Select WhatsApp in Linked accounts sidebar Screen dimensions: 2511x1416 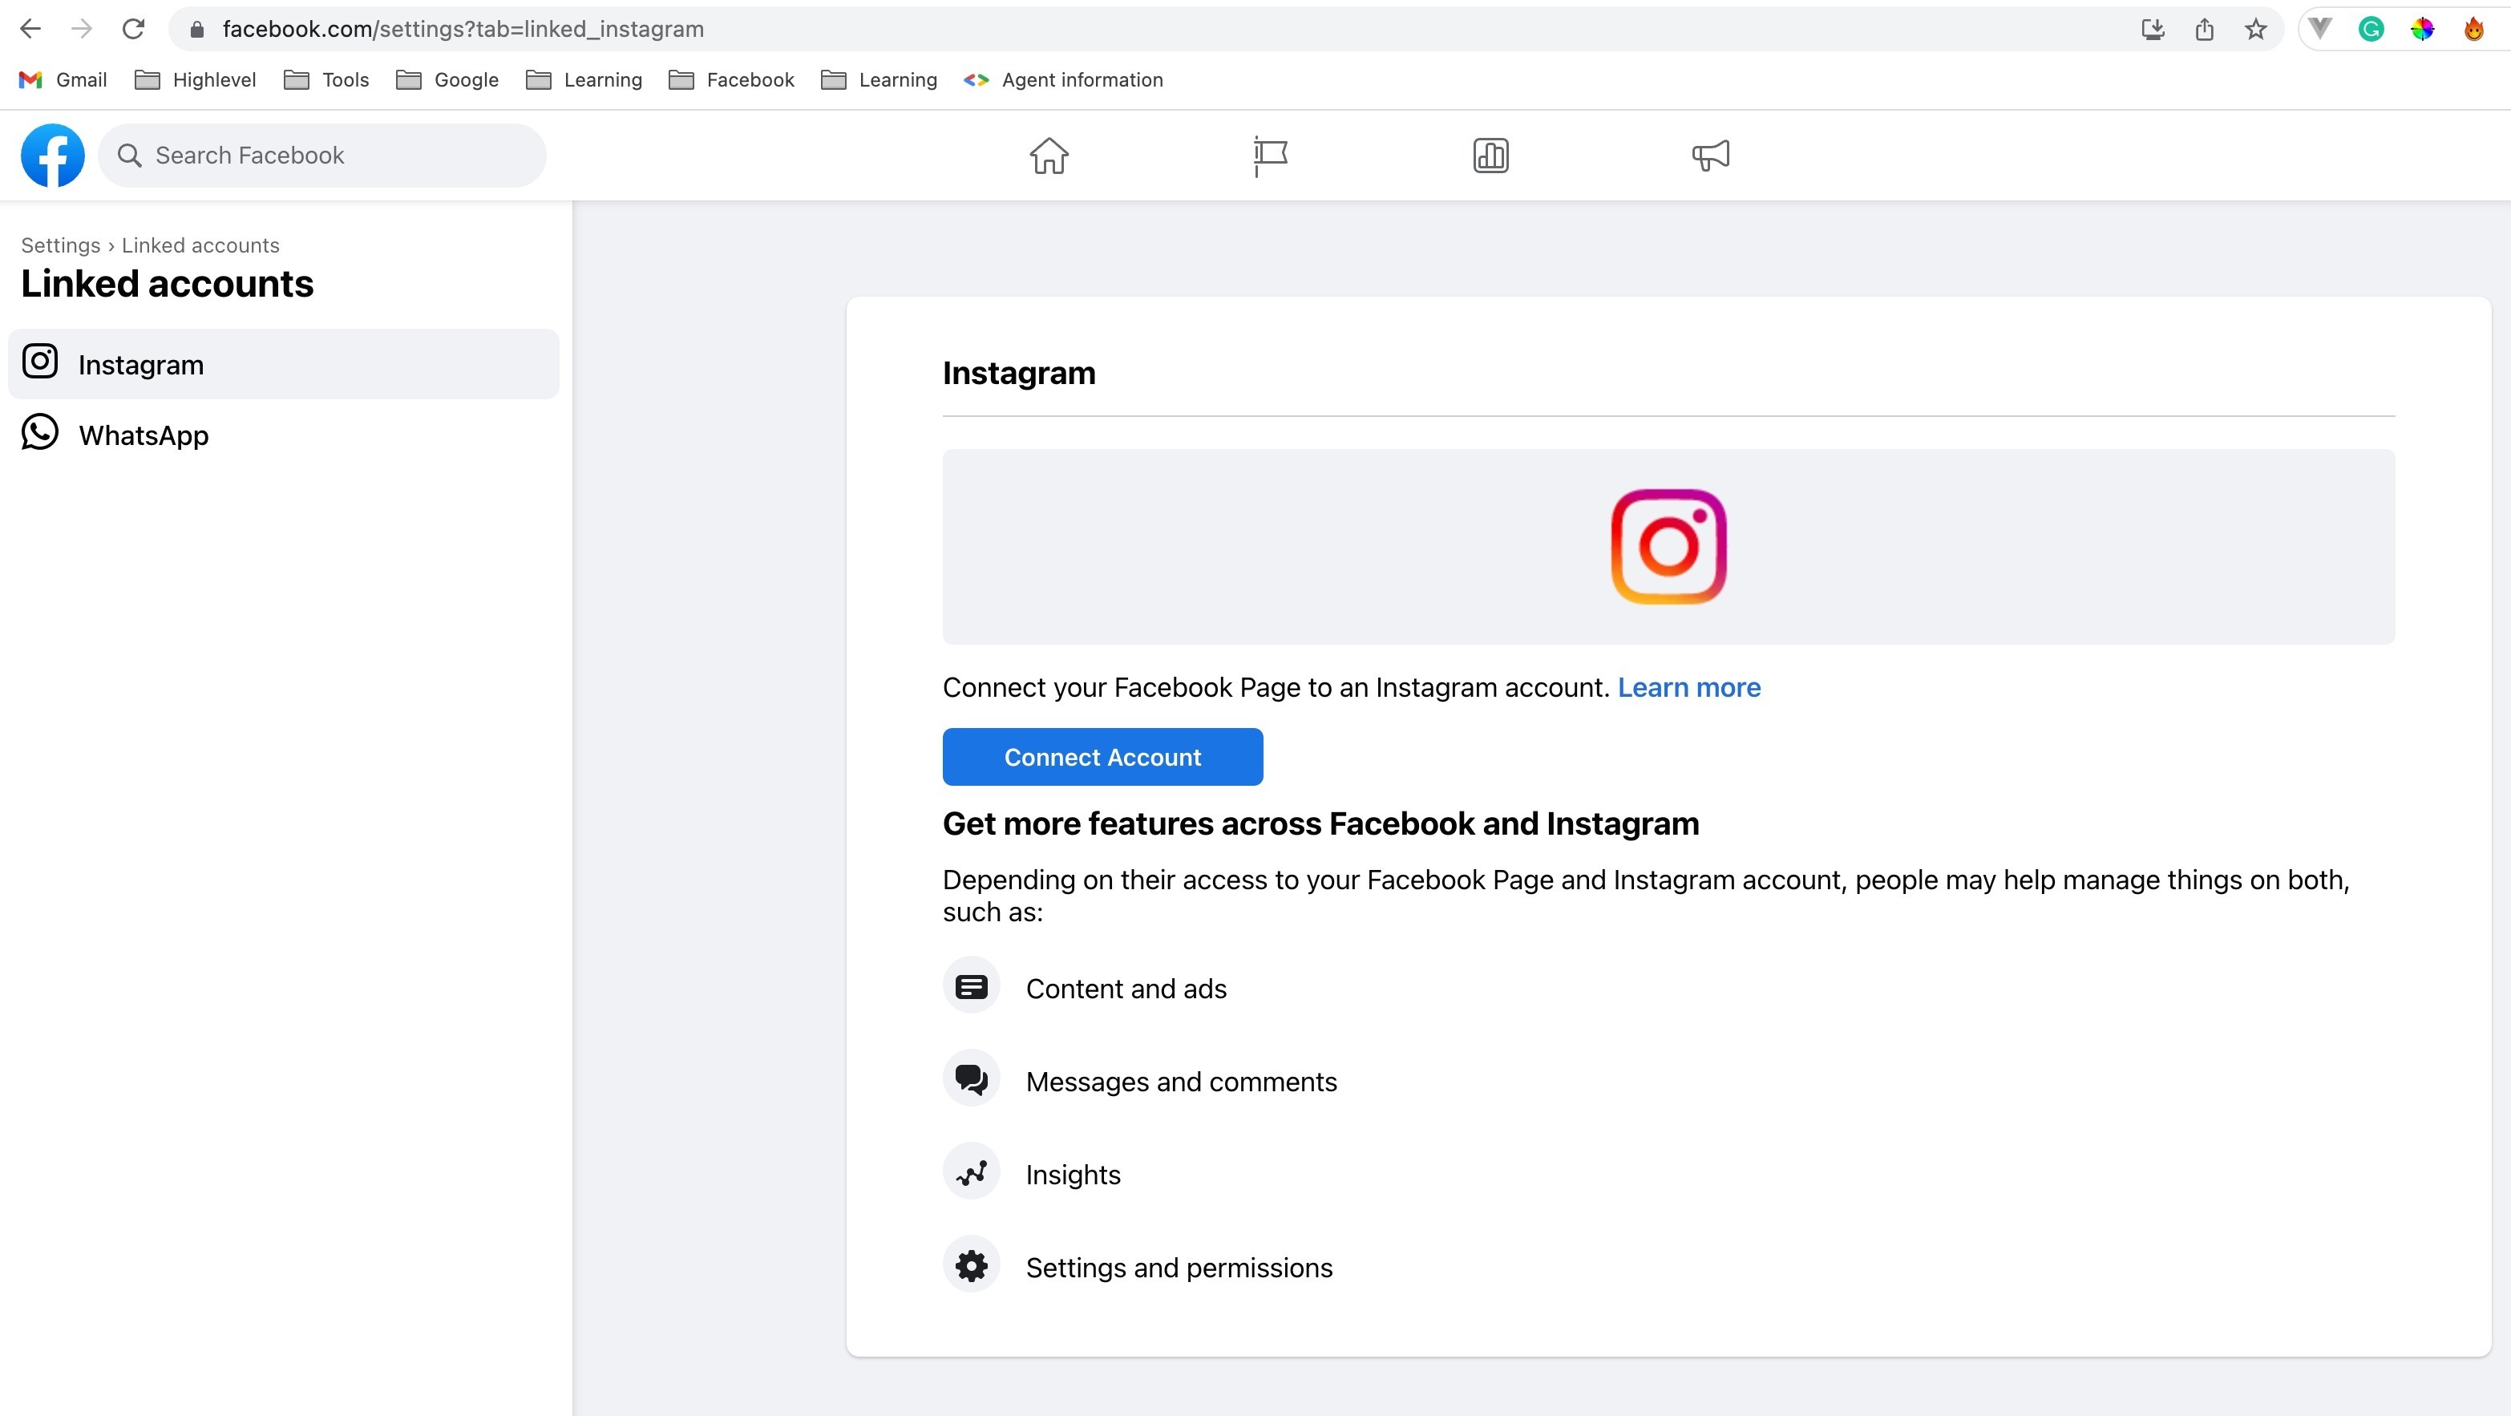[144, 435]
